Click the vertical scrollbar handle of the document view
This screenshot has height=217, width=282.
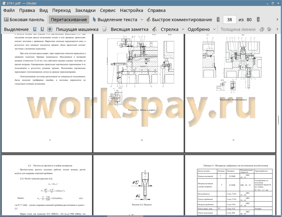click(x=279, y=120)
